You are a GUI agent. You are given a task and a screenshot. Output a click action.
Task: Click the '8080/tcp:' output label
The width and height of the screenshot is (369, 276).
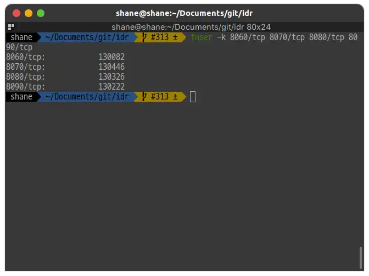tap(25, 77)
